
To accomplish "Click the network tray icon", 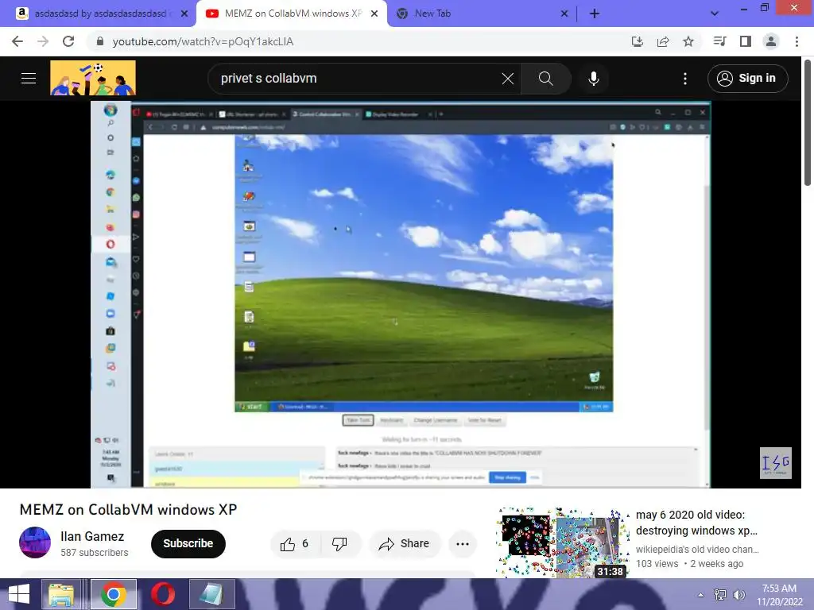I will click(720, 594).
